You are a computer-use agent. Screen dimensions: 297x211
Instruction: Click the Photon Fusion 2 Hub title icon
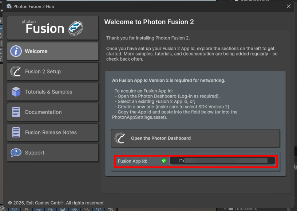(x=9, y=6)
